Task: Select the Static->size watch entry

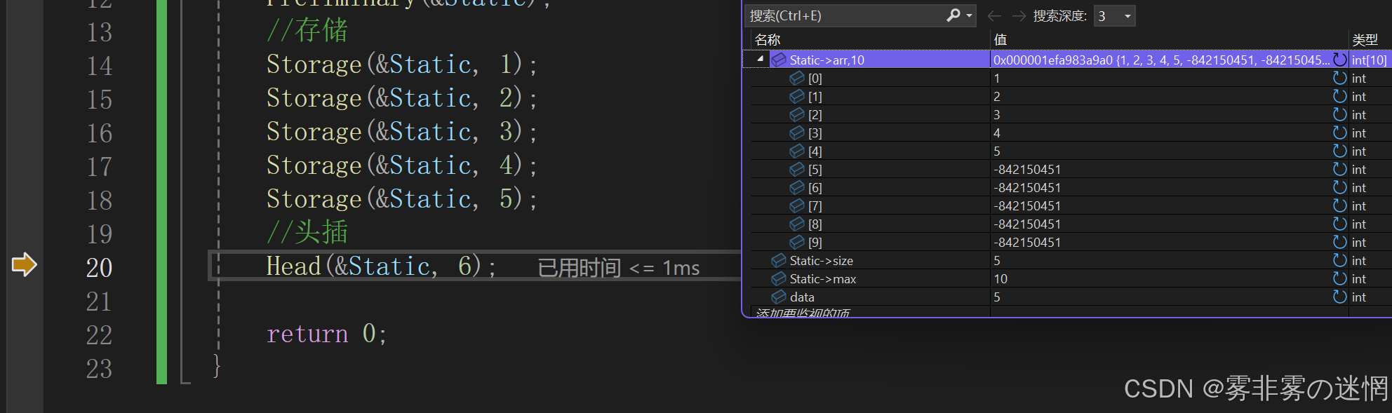Action: (821, 260)
